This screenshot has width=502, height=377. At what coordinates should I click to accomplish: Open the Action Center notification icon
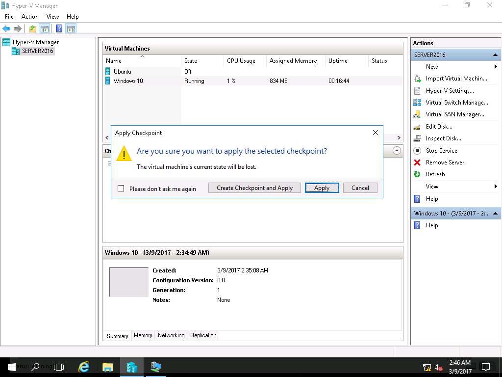point(486,367)
